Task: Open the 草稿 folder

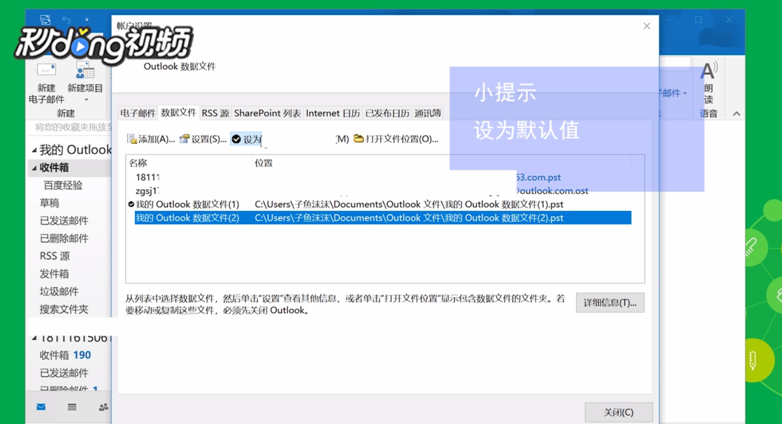Action: 49,203
